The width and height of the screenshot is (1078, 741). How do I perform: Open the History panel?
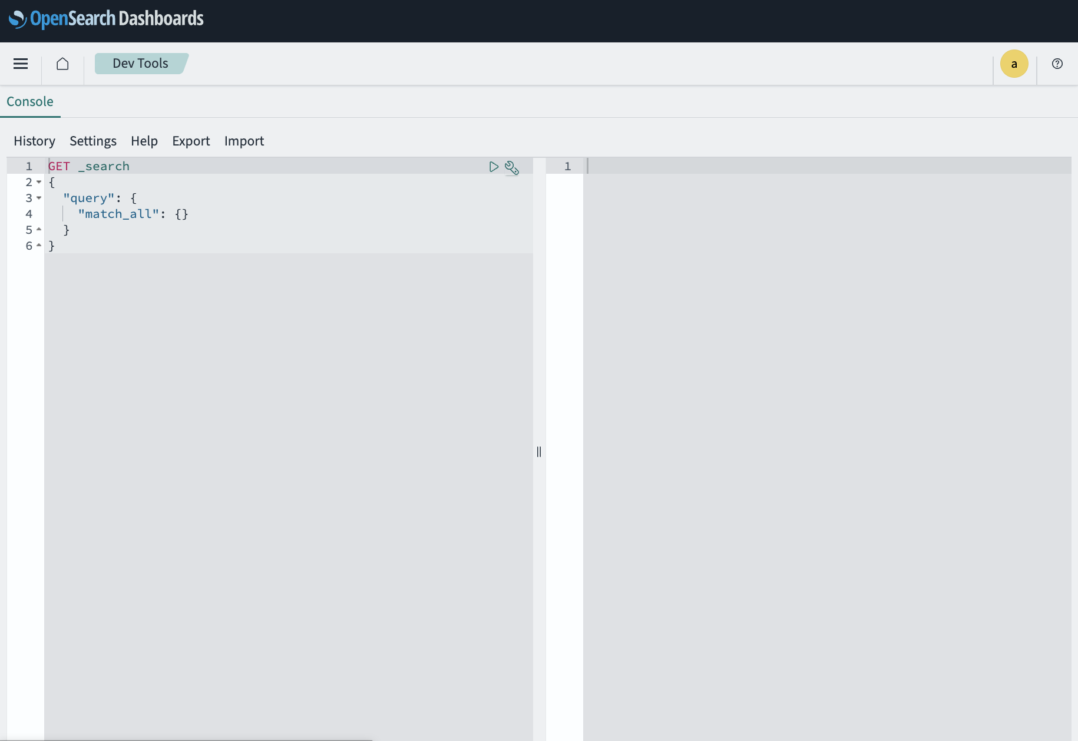pyautogui.click(x=34, y=141)
